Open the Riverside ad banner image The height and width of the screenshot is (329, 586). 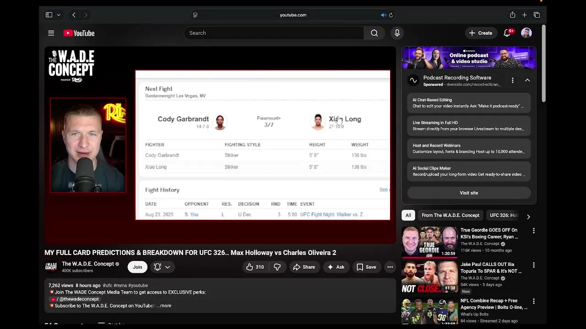point(469,58)
